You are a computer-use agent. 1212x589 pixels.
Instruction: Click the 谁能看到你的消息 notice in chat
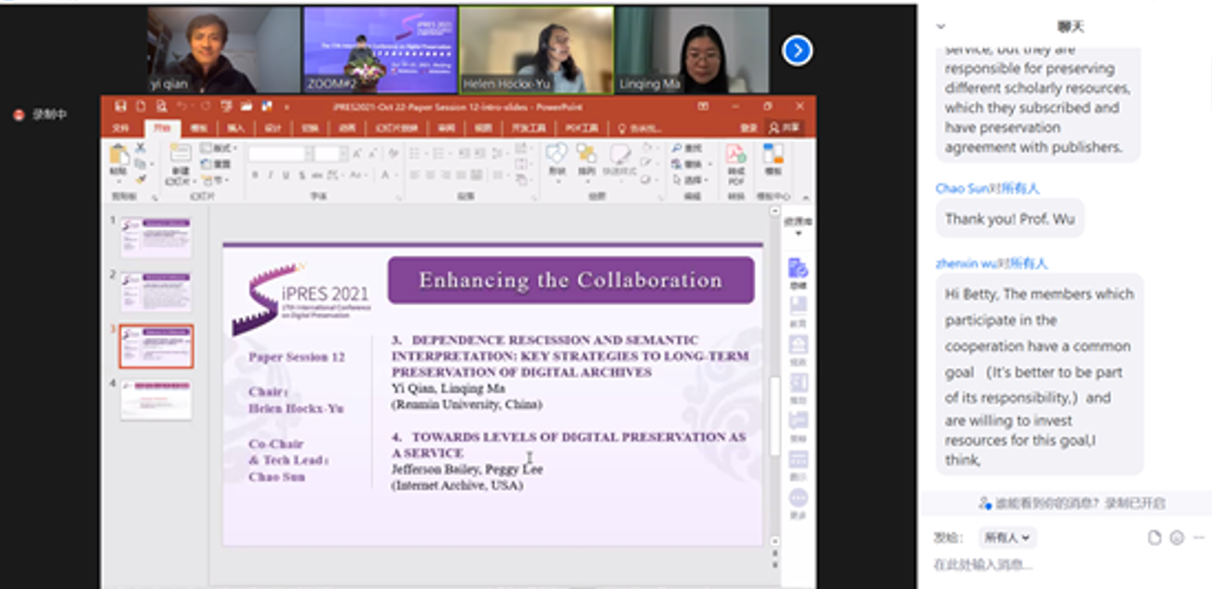click(x=1071, y=503)
